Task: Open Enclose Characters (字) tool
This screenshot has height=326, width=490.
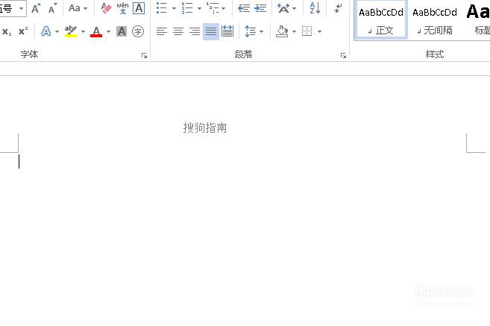Action: pos(138,31)
